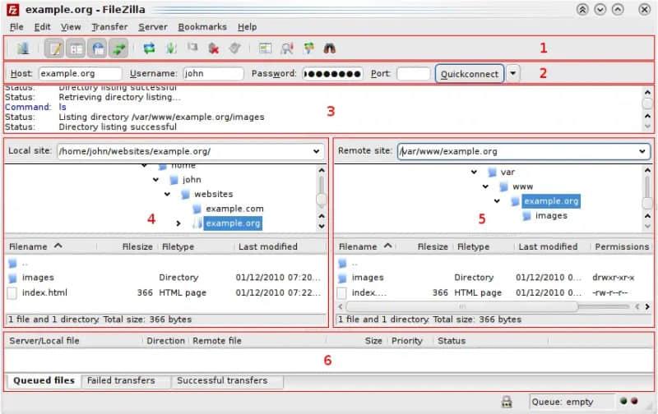Open the Local site path dropdown
This screenshot has width=658, height=414.
317,151
